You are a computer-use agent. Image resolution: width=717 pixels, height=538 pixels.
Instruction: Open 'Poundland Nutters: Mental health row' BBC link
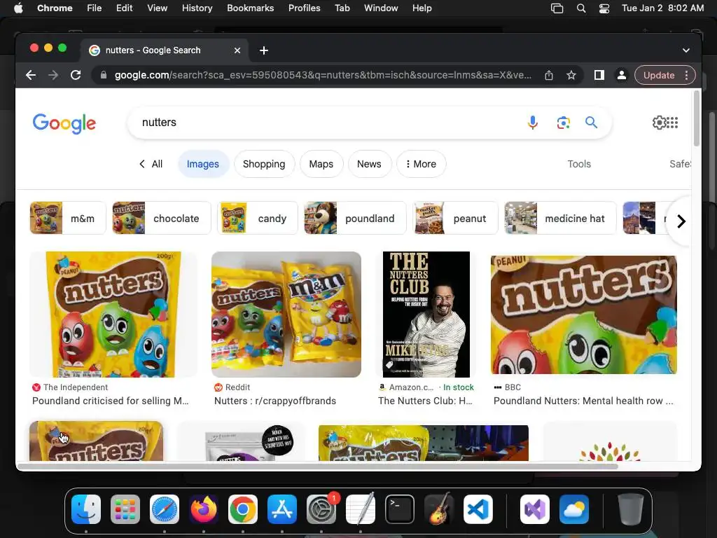click(x=583, y=401)
